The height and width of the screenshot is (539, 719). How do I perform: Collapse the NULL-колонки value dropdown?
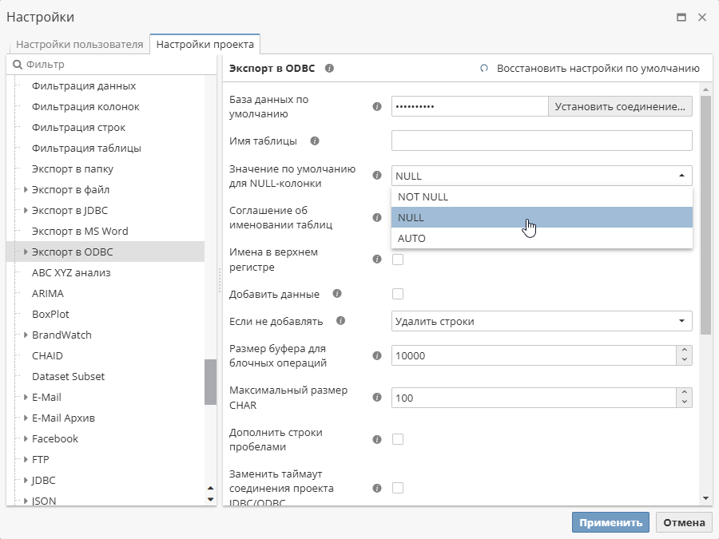tap(682, 176)
